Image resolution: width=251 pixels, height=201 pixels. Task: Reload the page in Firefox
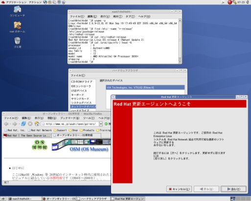[23, 124]
